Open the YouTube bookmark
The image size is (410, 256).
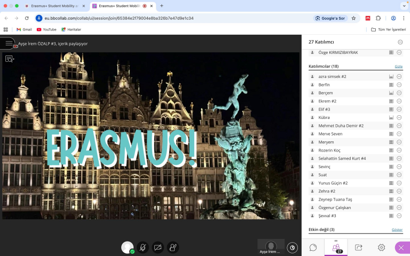46,29
